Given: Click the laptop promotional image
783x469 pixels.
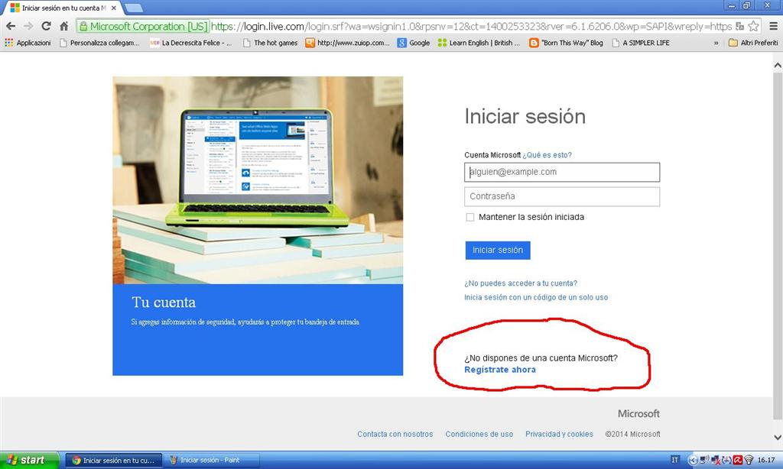Looking at the screenshot, I should point(258,180).
